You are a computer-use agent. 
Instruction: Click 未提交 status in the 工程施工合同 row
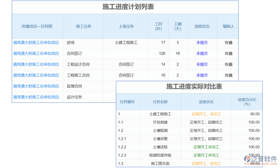pyautogui.click(x=202, y=75)
